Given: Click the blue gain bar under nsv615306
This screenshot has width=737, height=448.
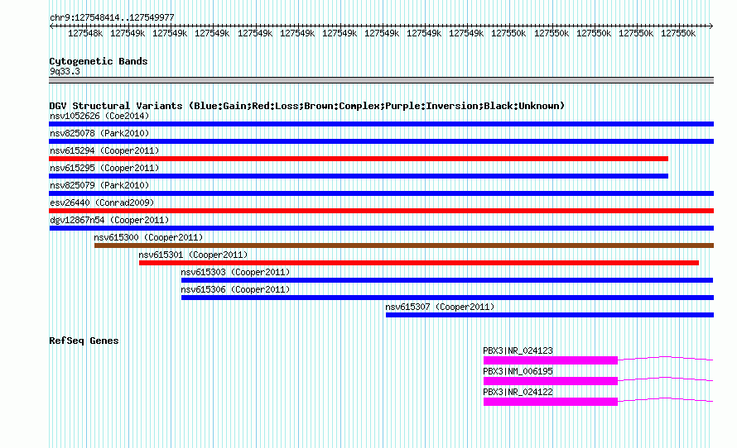Looking at the screenshot, I should 447,298.
